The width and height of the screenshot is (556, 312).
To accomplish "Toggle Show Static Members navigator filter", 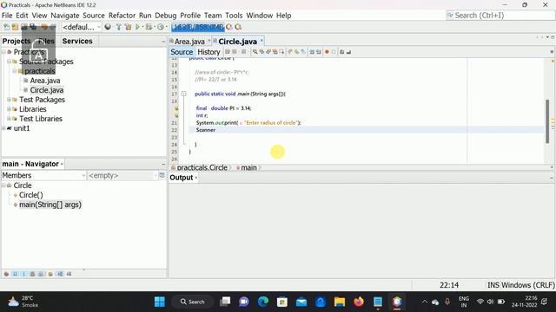I will (23, 274).
